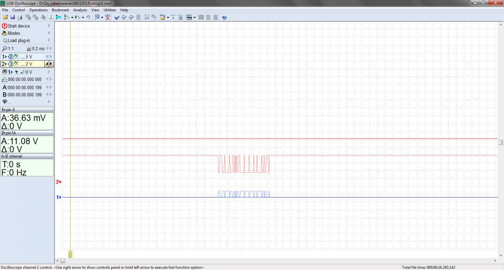Screen dimensions: 504x270
Task: Expand the Load plug-in submenu arrow
Action: tap(49, 40)
